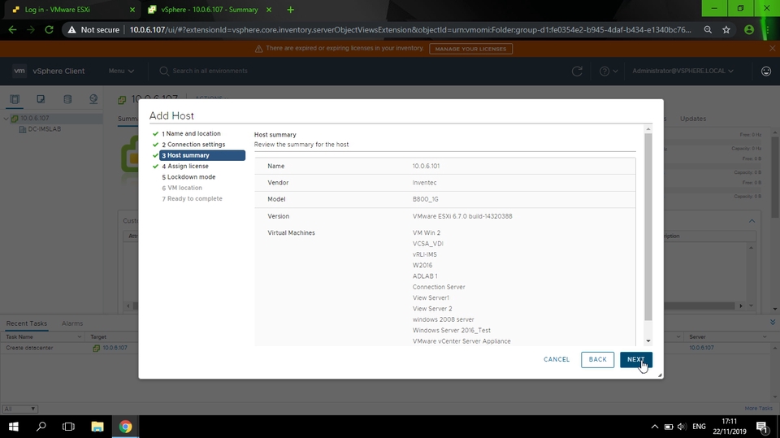The height and width of the screenshot is (438, 780).
Task: Close the Log in - VMware ESXi tab
Action: [x=132, y=10]
